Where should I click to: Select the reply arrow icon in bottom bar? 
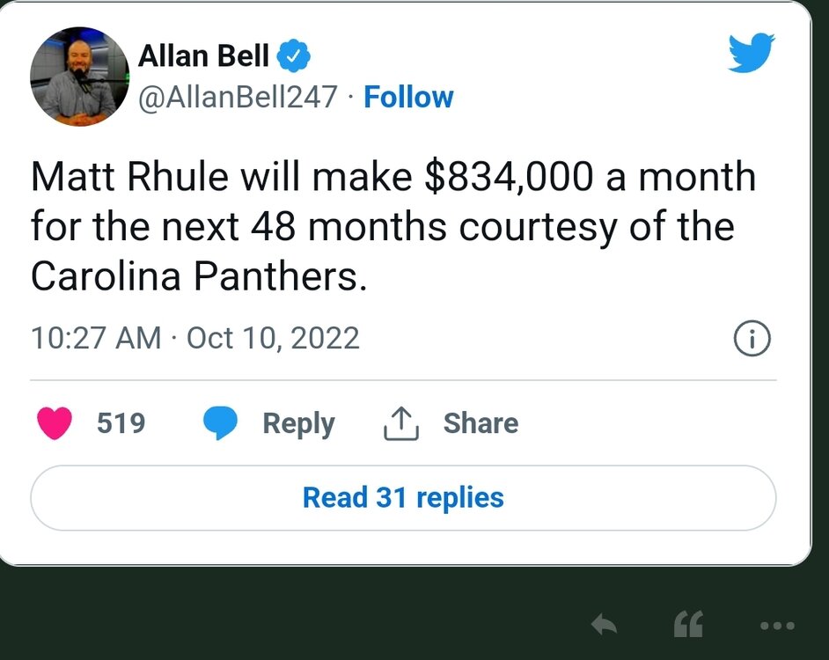click(x=605, y=625)
